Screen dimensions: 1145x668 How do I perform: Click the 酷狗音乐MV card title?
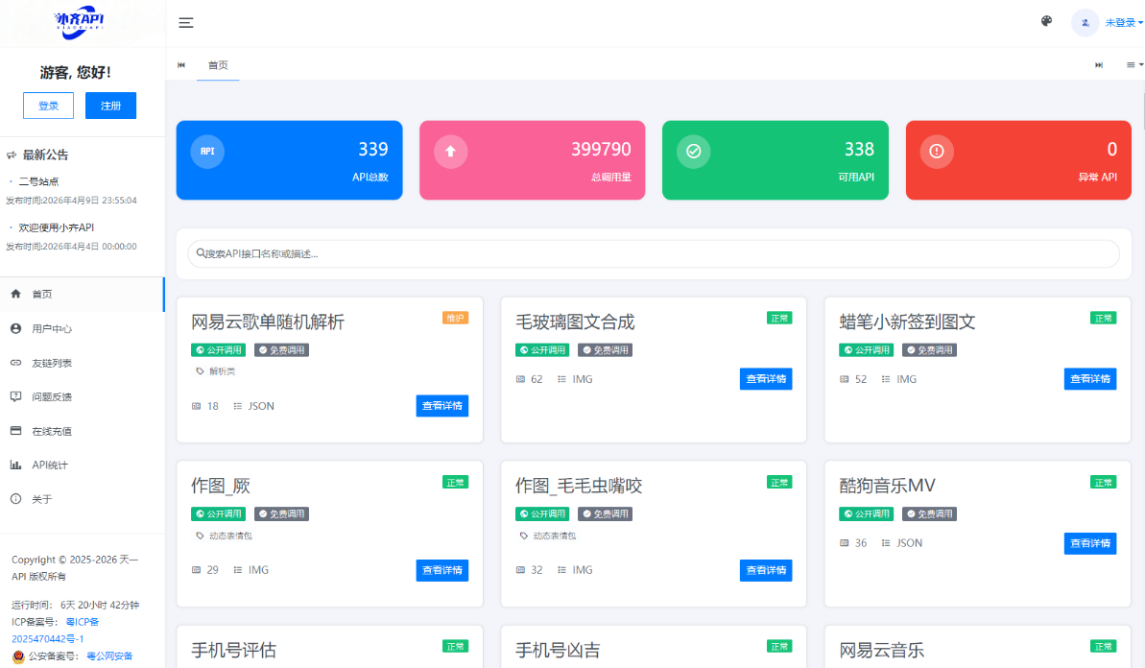[887, 486]
